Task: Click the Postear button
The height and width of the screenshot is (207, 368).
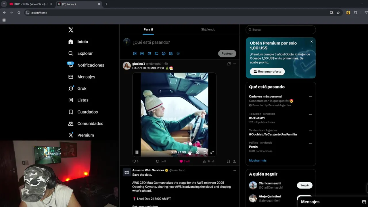Action: 227,53
